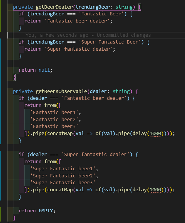This screenshot has width=185, height=223.
Task: Click the 'return EMPTY;' line
Action: (x=37, y=211)
